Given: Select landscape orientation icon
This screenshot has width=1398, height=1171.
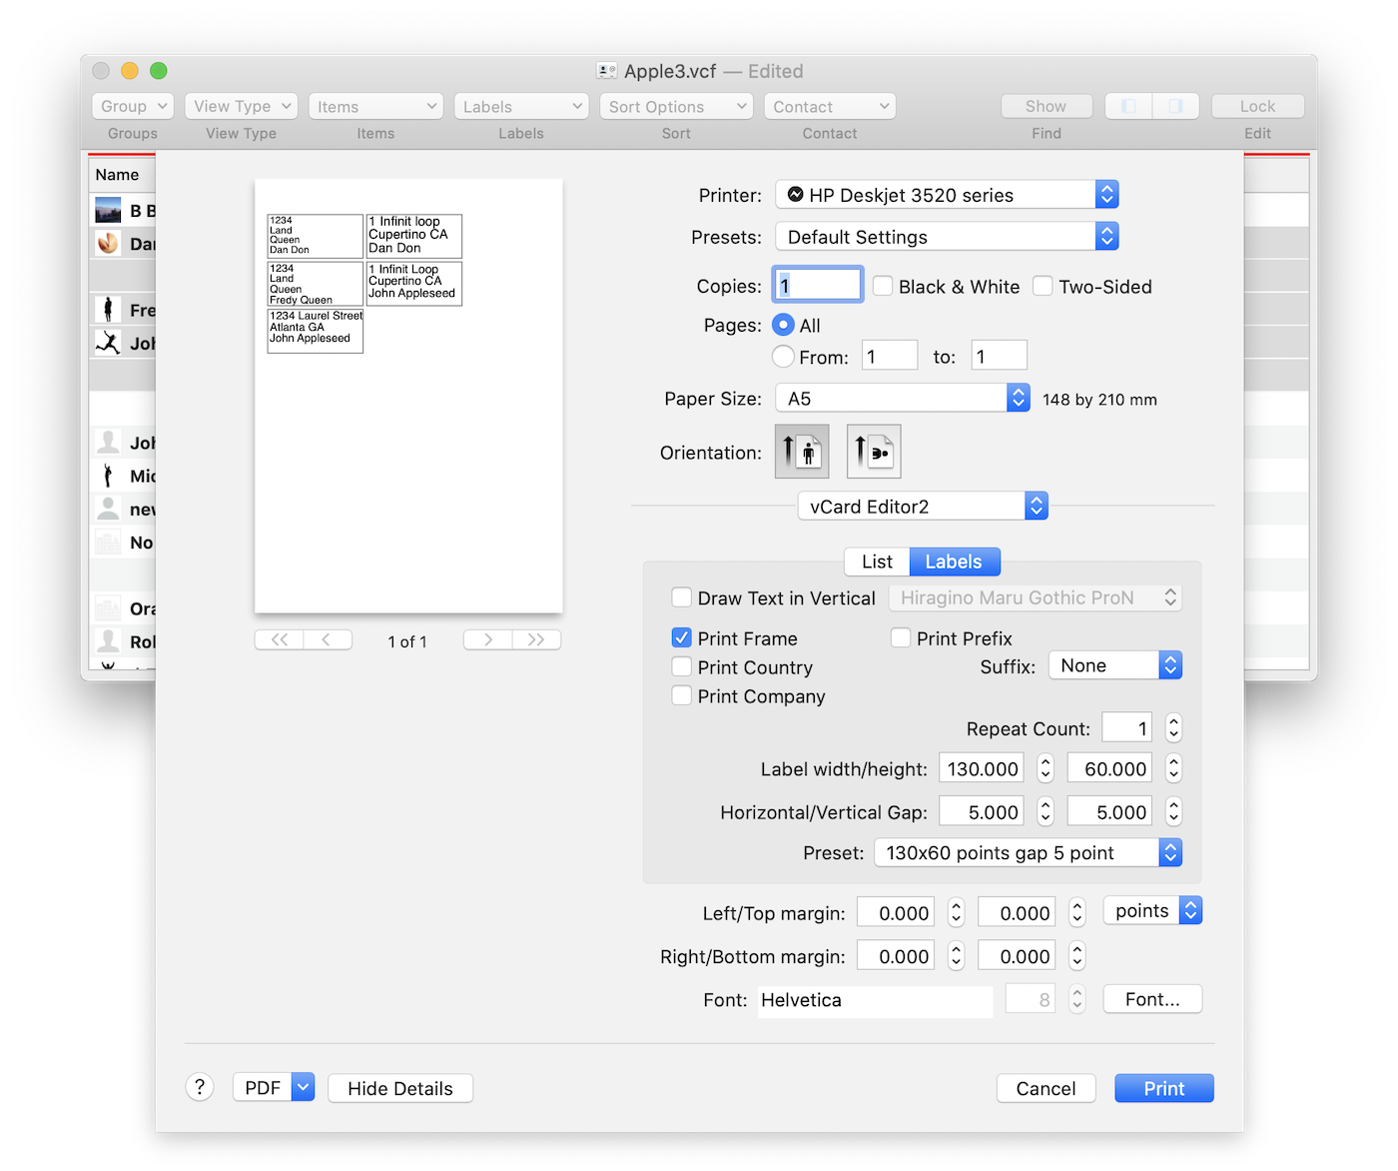Looking at the screenshot, I should (x=874, y=452).
